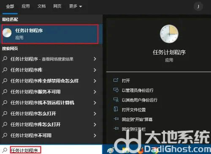Click small Task Scheduler icon in best match

tap(7, 33)
